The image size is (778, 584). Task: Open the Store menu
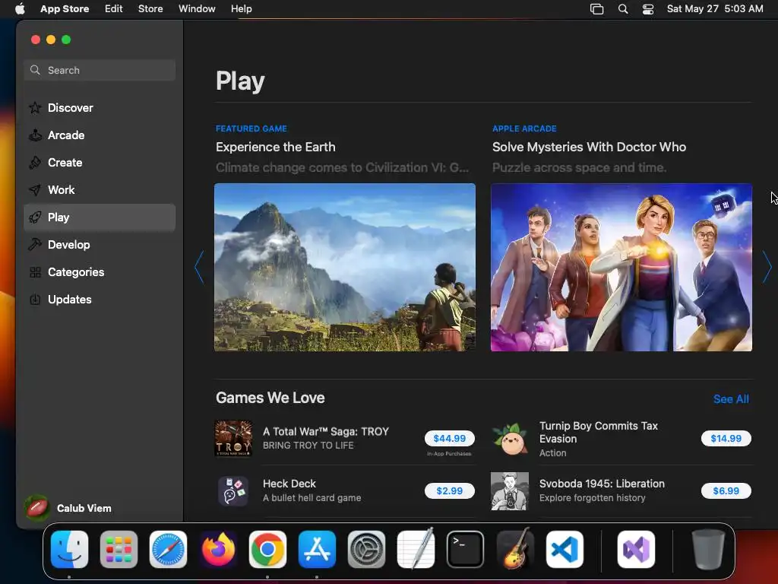150,8
